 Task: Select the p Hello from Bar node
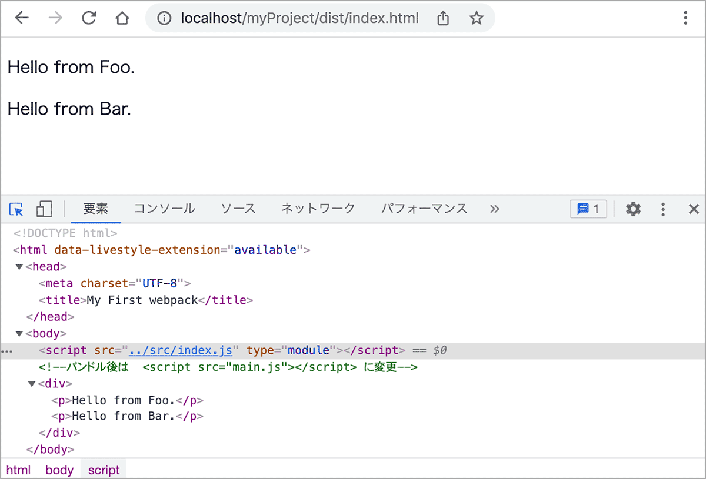(x=127, y=416)
